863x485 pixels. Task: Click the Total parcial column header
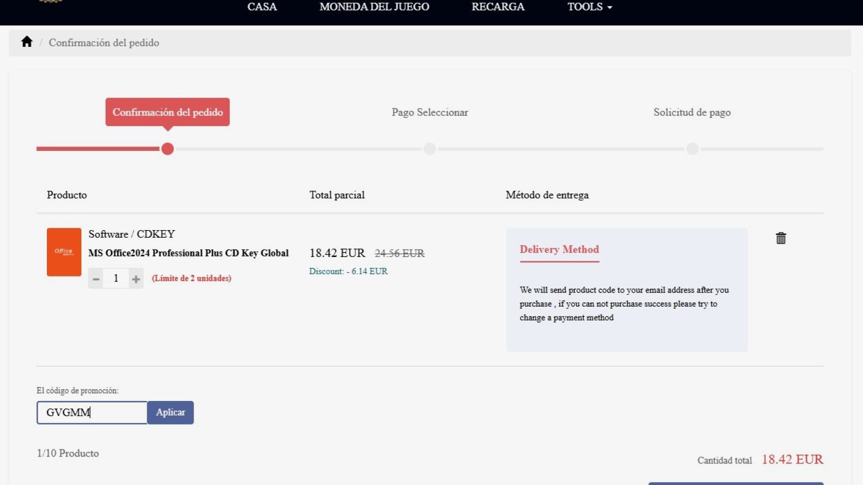tap(337, 195)
